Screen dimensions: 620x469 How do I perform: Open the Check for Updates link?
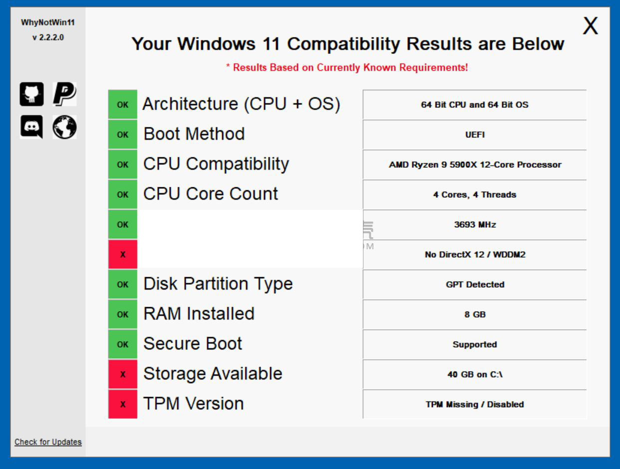click(47, 442)
